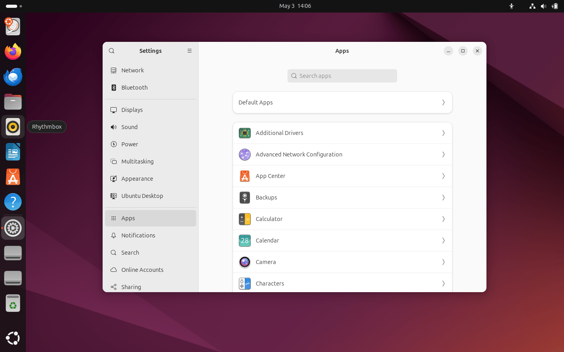This screenshot has width=564, height=352.
Task: Click the Search apps input field
Action: coord(342,76)
